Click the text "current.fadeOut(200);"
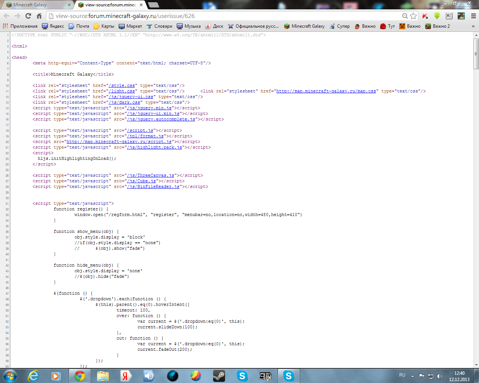This screenshot has width=479, height=383. coord(165,350)
